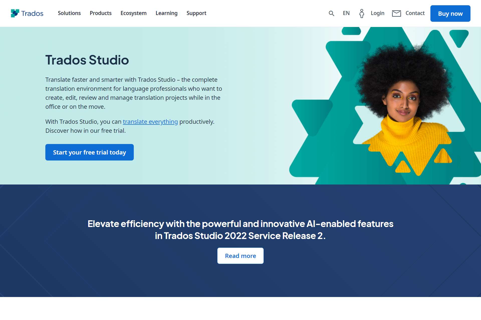
Task: Click the Read more button
Action: click(x=241, y=256)
